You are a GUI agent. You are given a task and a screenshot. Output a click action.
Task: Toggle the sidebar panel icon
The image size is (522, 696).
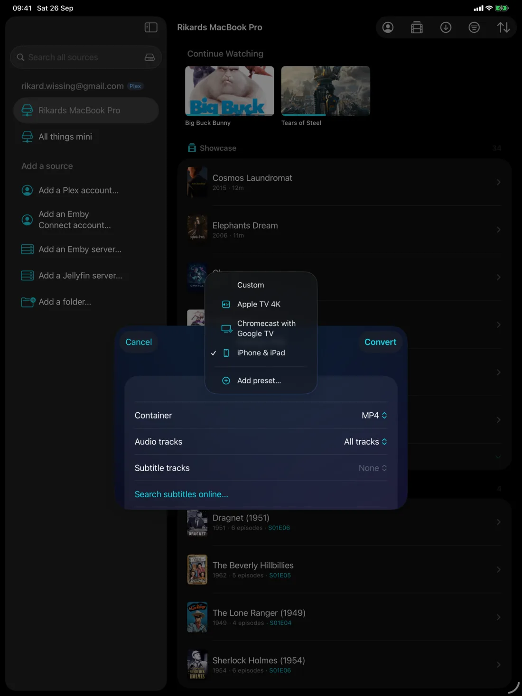(151, 28)
